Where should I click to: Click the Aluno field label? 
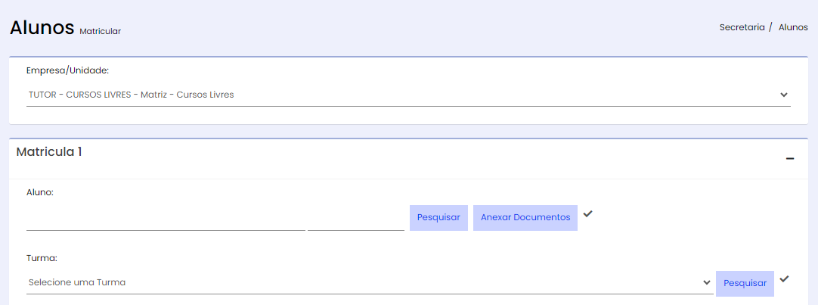[x=40, y=192]
